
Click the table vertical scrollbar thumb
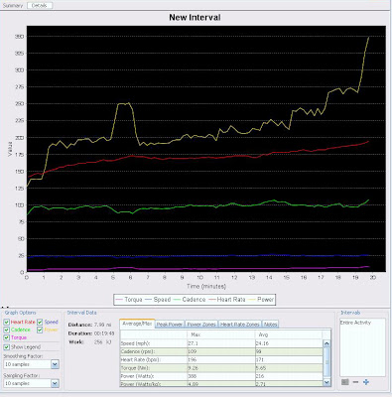pos(327,362)
